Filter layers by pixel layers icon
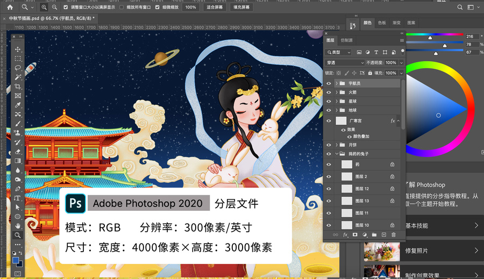 click(x=359, y=53)
